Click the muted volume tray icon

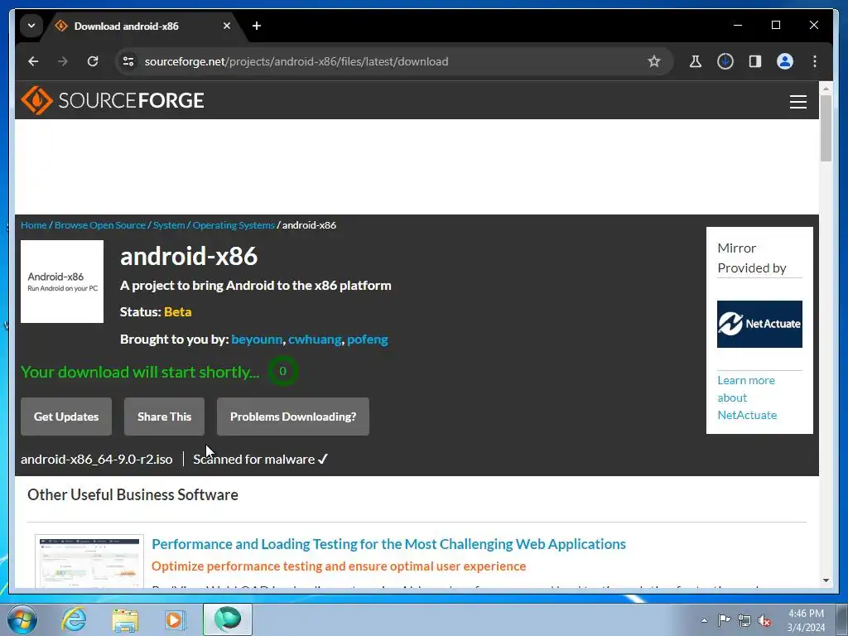click(x=764, y=620)
